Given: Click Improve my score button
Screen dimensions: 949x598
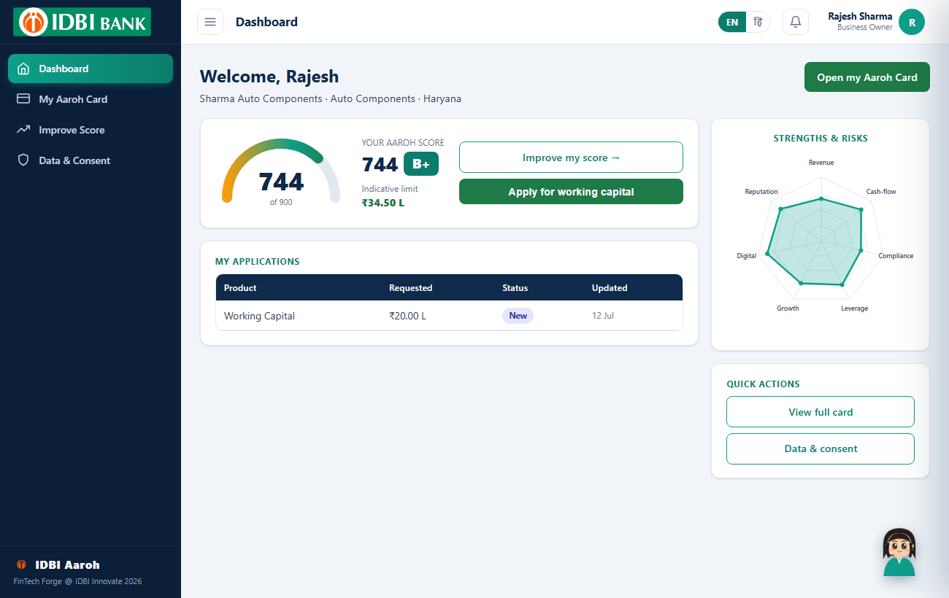Looking at the screenshot, I should click(x=571, y=158).
